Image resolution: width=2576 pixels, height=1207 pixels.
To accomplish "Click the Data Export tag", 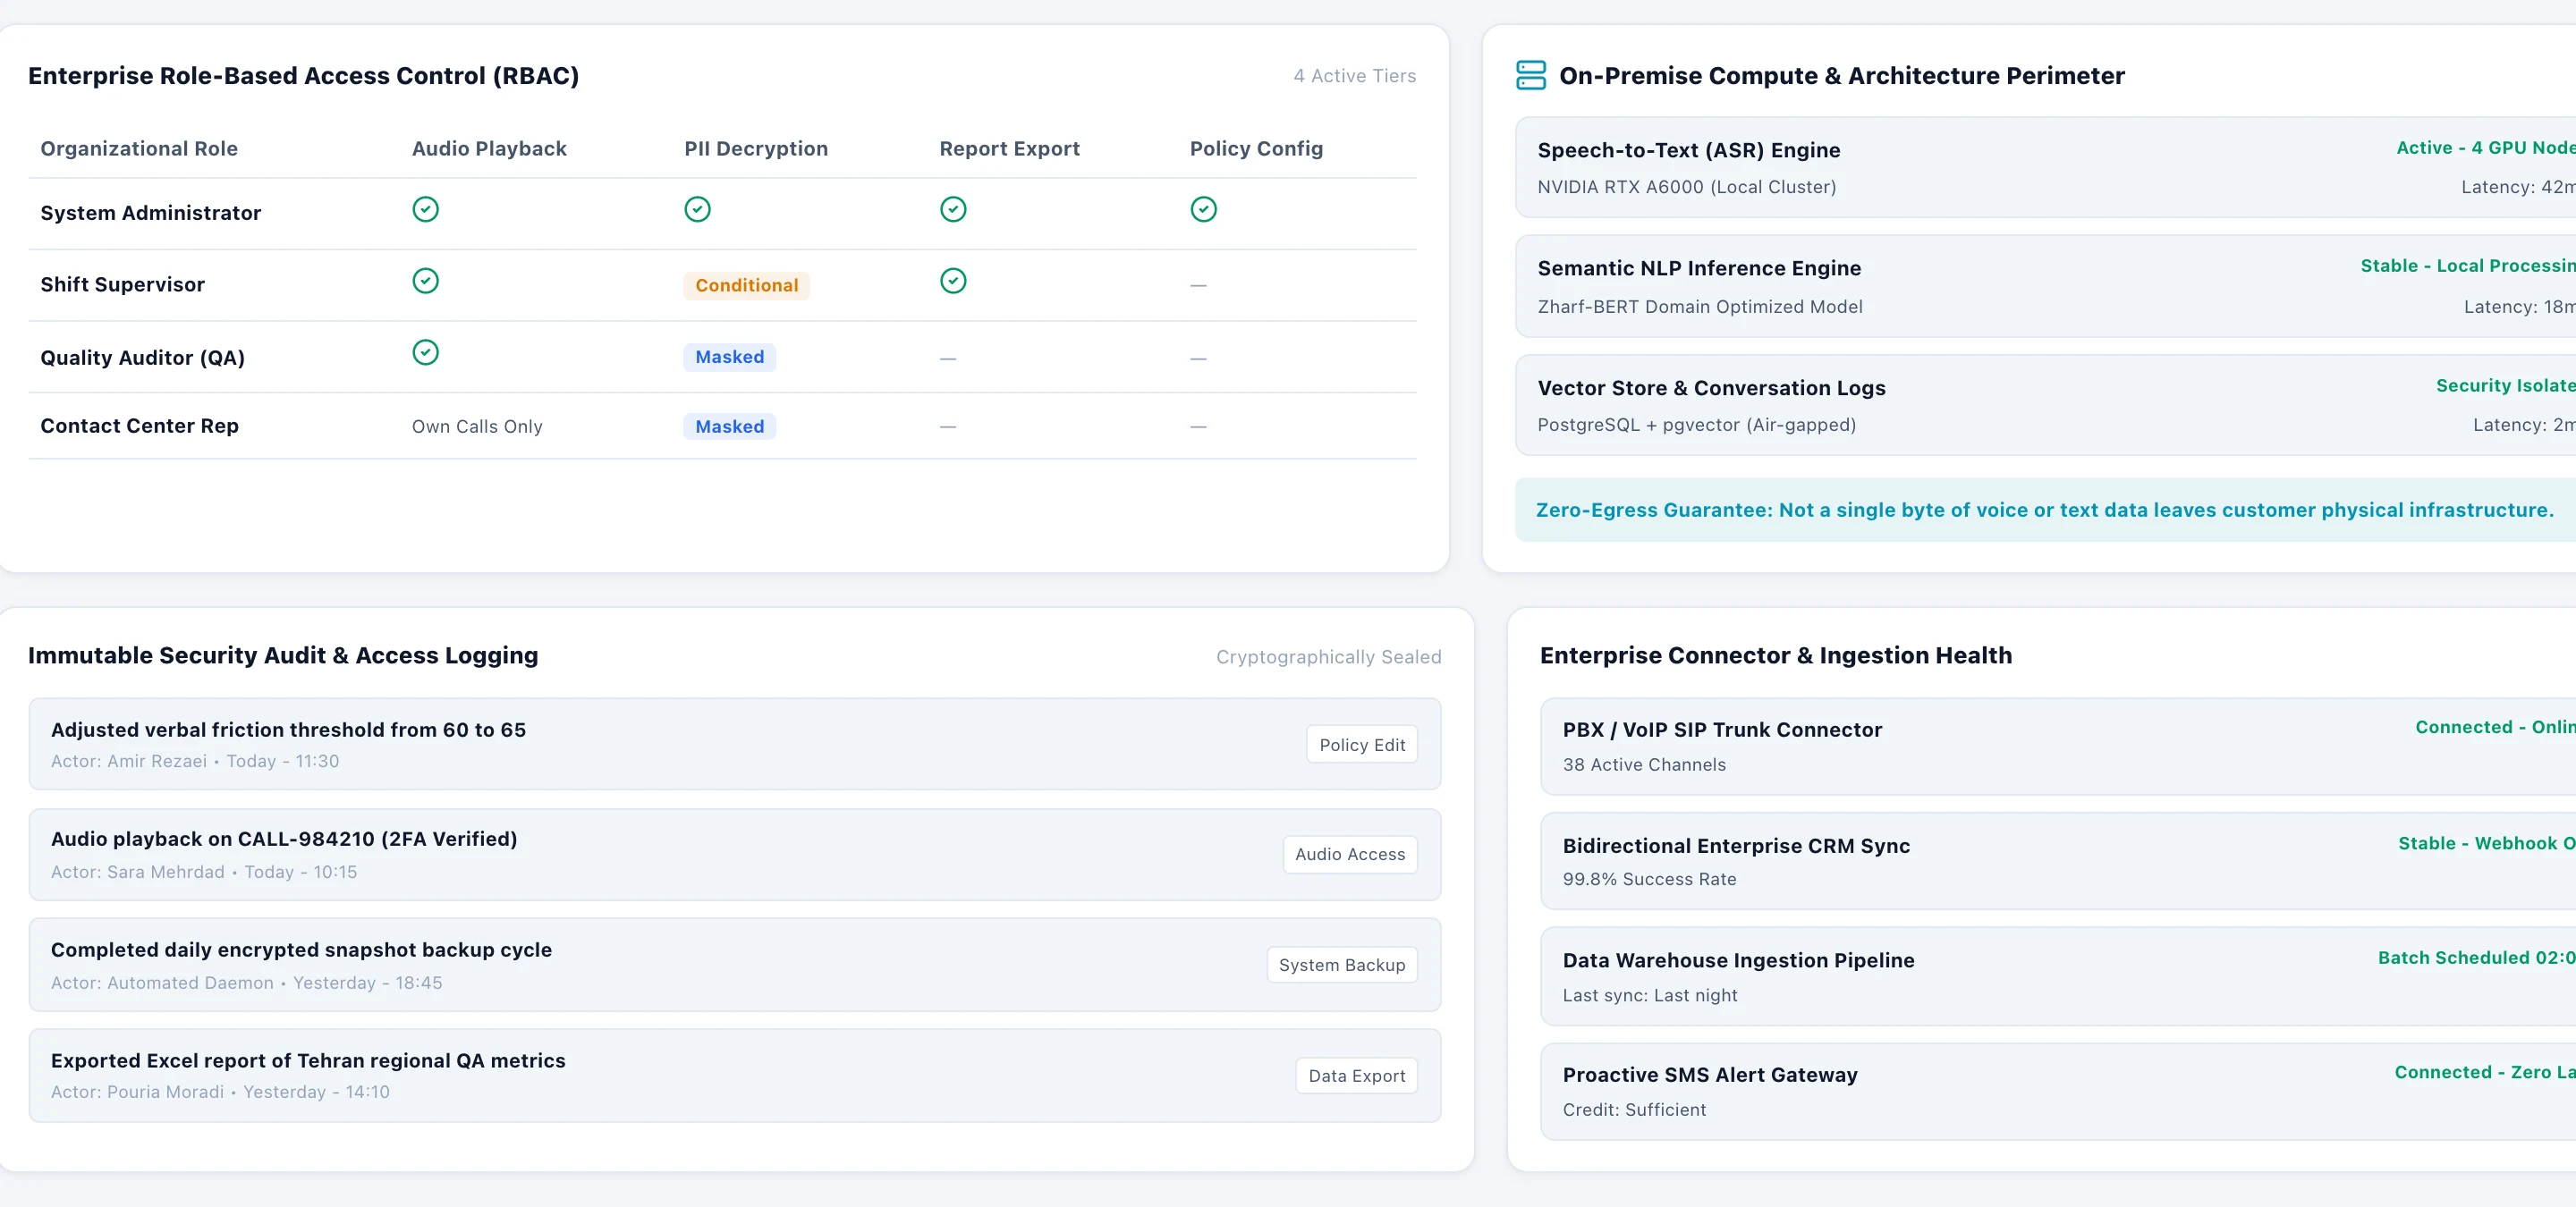I will coord(1356,1076).
